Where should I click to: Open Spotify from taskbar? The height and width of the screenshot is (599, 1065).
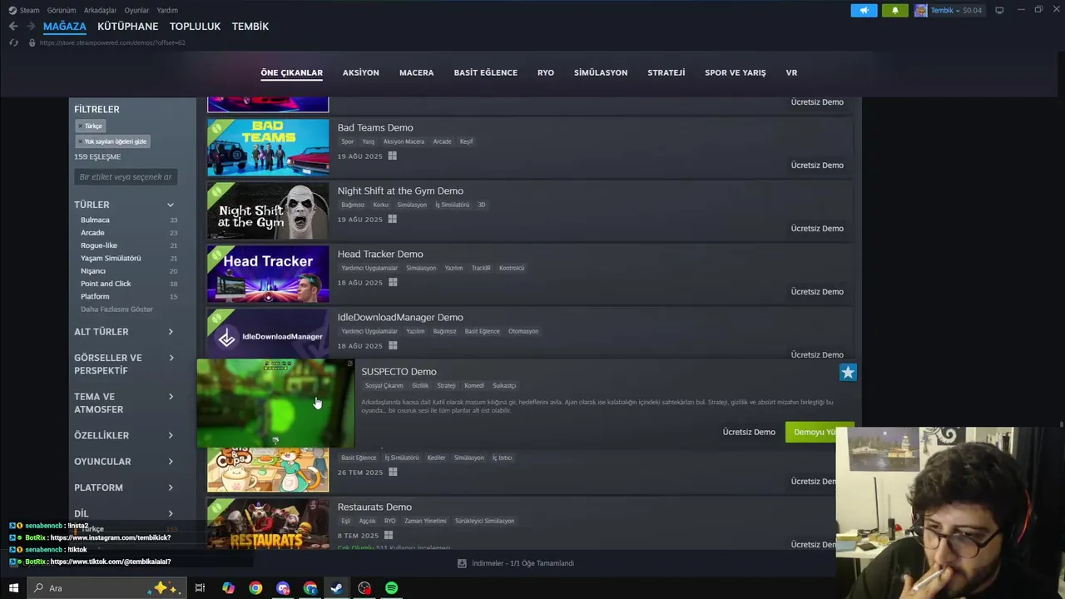coord(392,588)
